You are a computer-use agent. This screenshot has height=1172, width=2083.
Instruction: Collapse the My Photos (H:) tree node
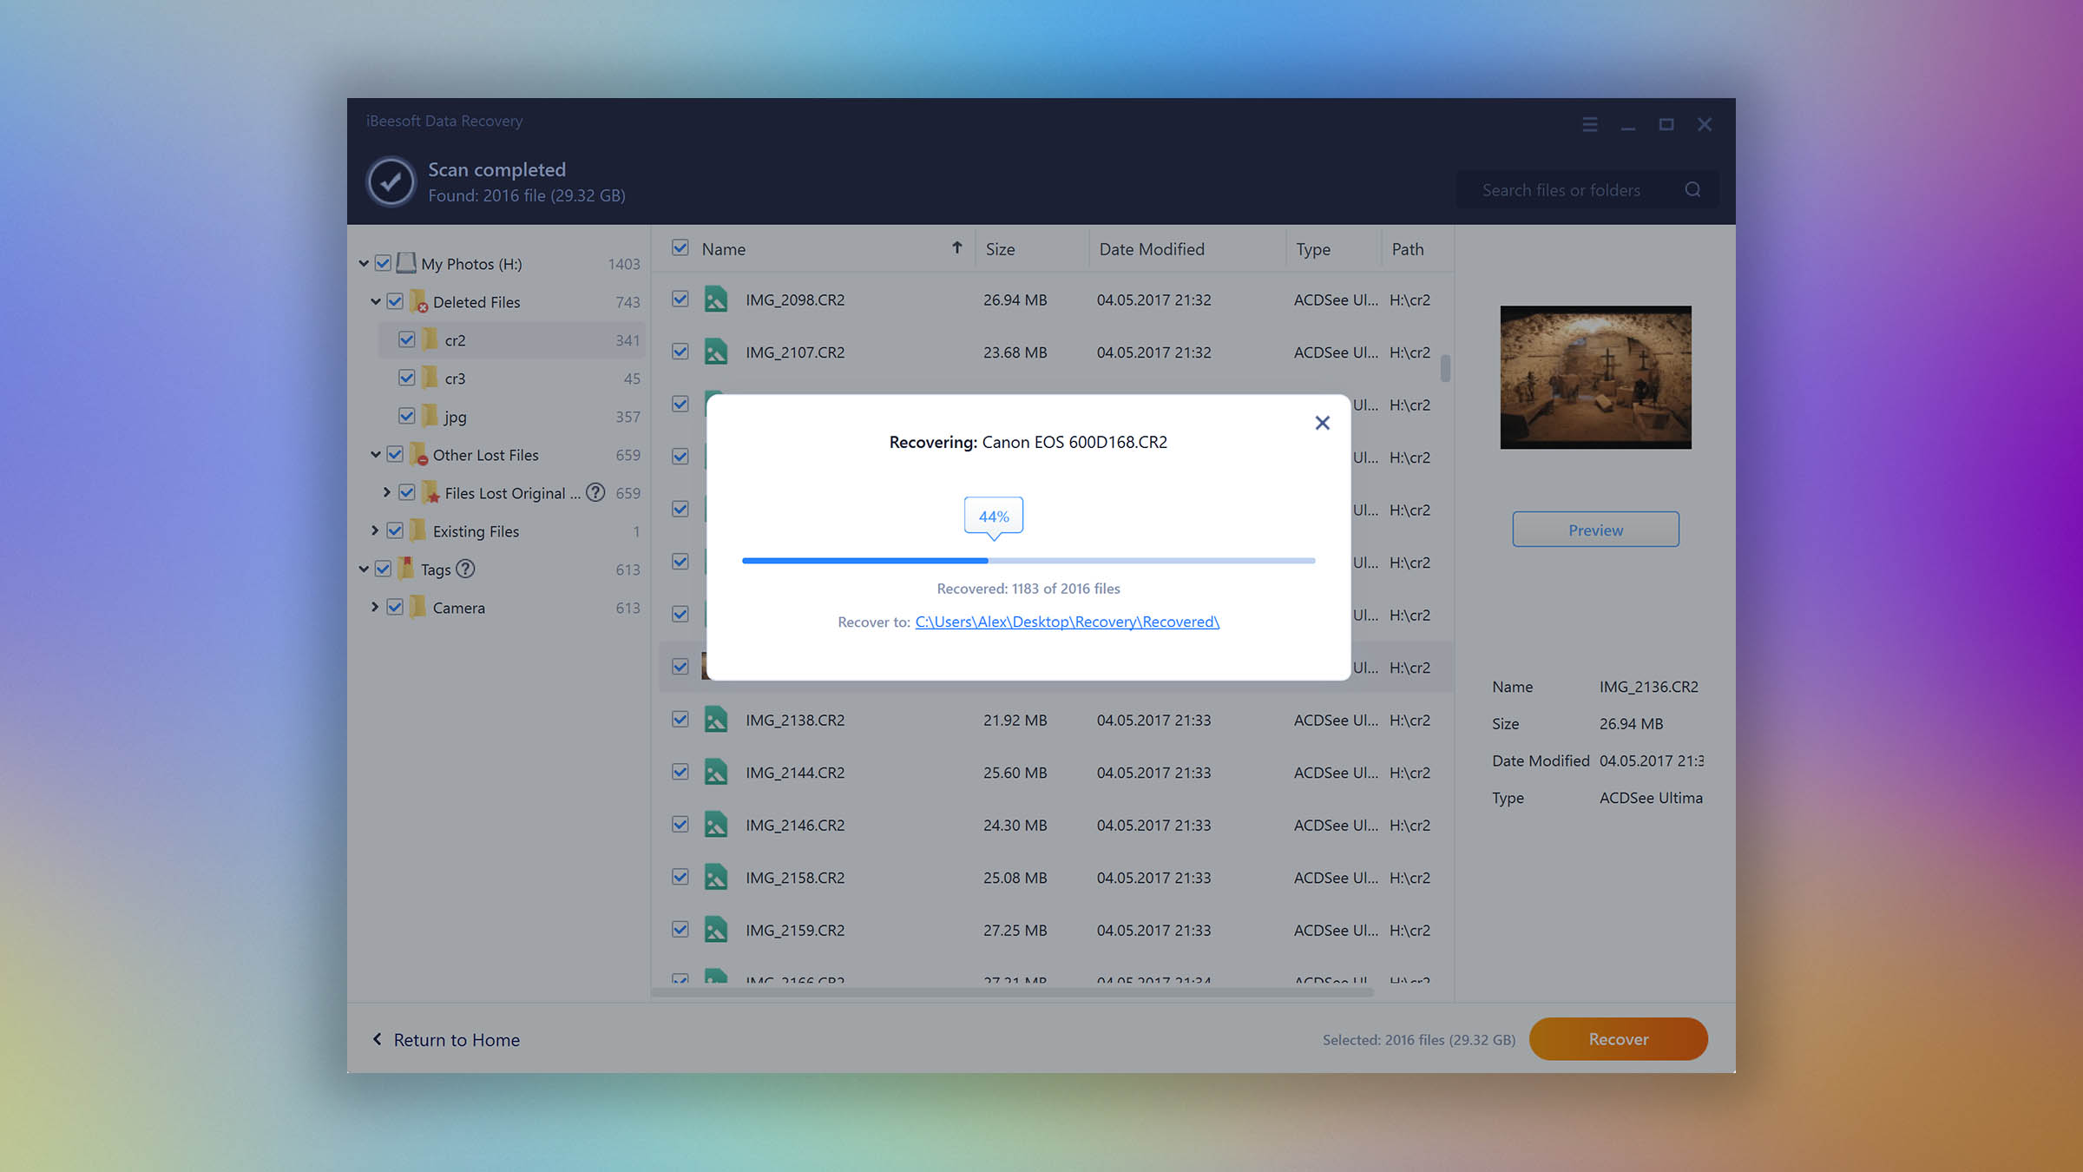[x=364, y=263]
